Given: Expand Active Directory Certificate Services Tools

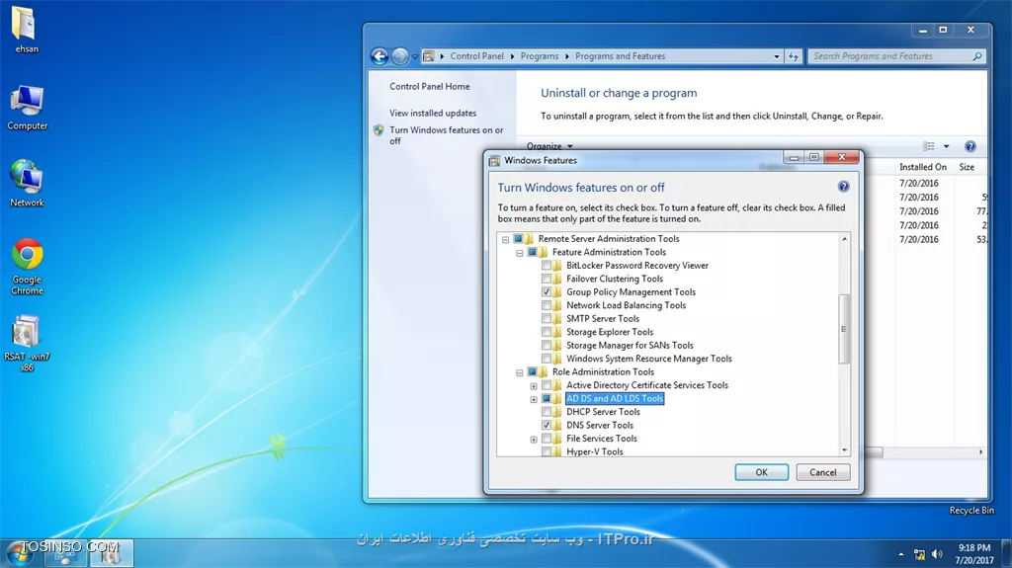Looking at the screenshot, I should (x=534, y=386).
